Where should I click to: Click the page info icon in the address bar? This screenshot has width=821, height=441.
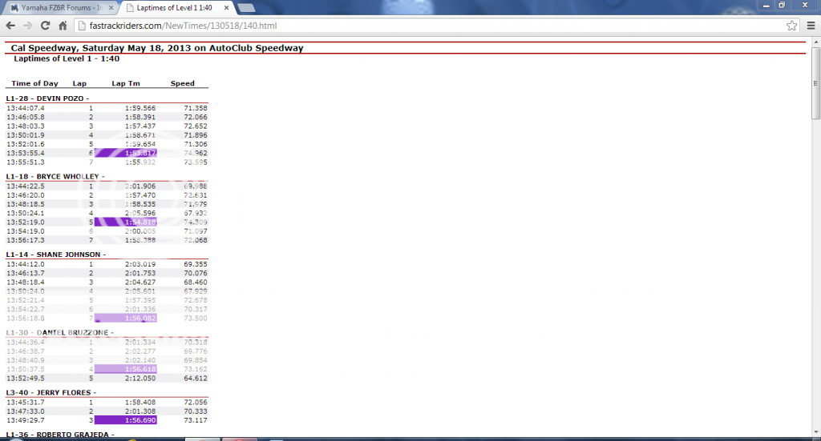82,26
